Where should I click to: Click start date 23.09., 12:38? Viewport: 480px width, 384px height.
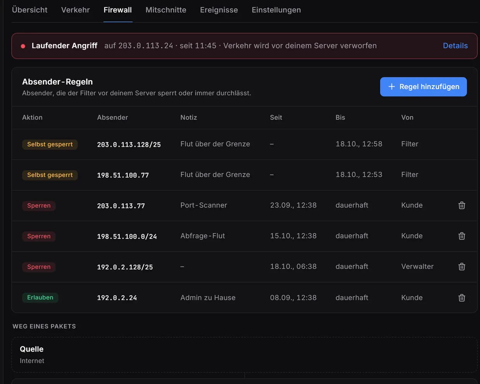point(293,205)
